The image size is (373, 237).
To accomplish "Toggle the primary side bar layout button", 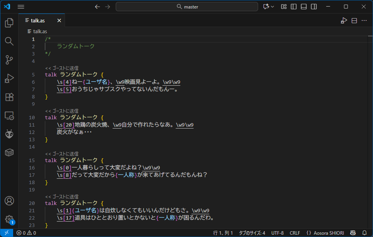I will point(294,7).
